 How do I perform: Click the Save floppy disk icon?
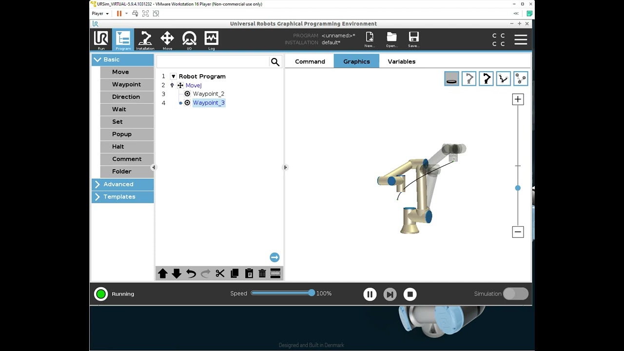point(414,39)
